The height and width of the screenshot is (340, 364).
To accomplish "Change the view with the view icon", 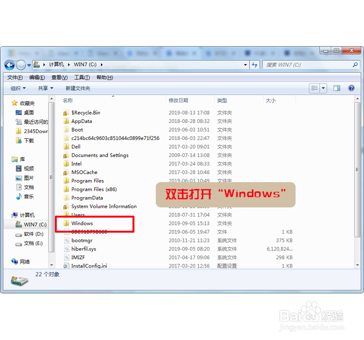I will pos(314,88).
